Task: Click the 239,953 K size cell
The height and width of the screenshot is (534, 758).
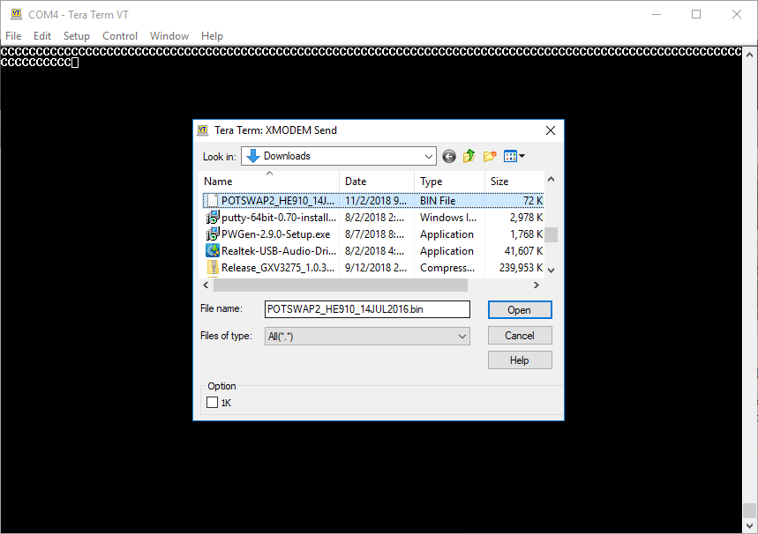Action: [x=522, y=268]
